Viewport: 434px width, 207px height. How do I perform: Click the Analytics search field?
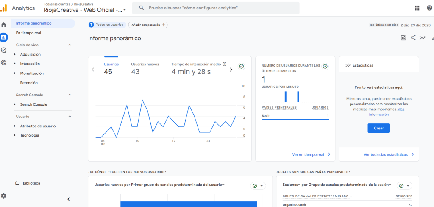pyautogui.click(x=216, y=8)
